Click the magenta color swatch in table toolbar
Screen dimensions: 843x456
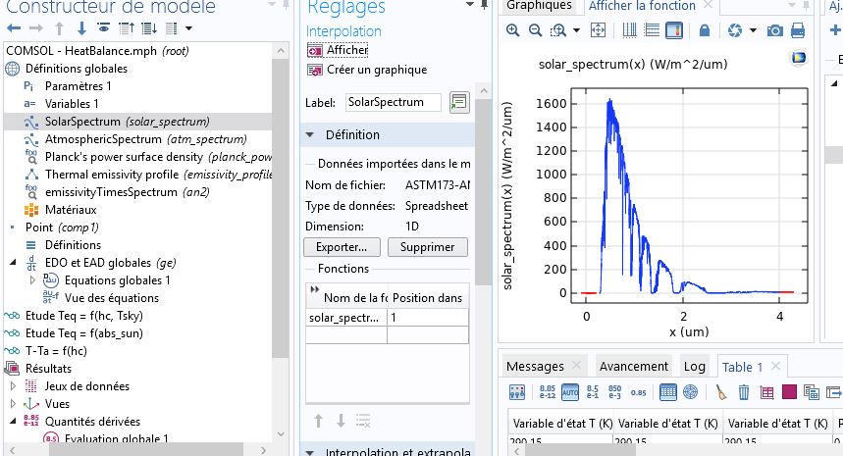click(x=790, y=392)
